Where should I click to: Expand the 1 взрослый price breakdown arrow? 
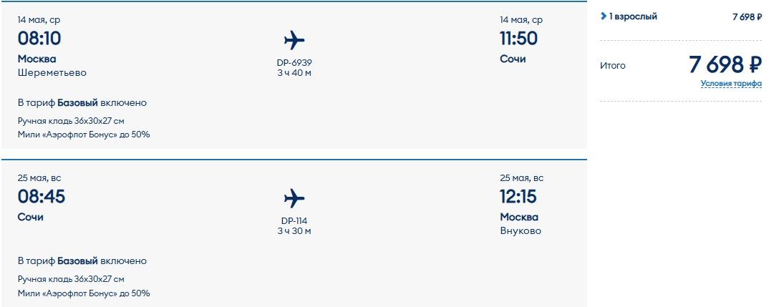click(x=603, y=16)
